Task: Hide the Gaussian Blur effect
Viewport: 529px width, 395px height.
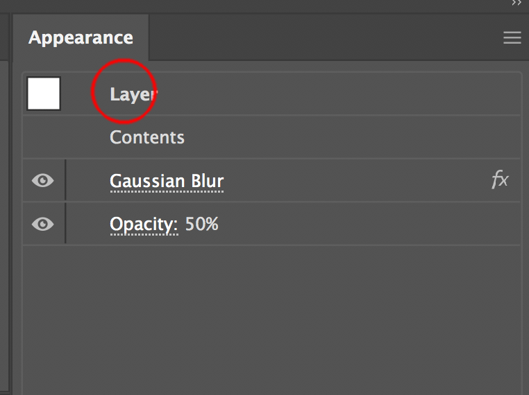Action: point(43,181)
